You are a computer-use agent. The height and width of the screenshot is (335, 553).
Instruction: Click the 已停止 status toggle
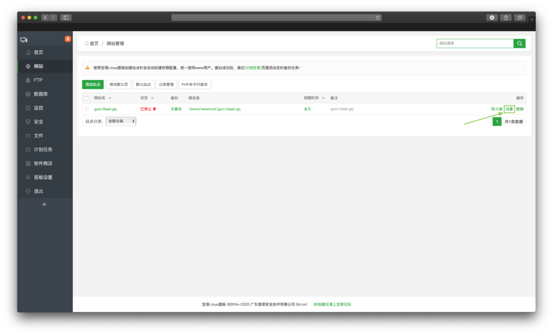click(x=148, y=109)
